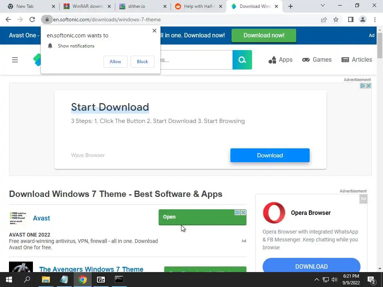Block notifications from en.softonic.com

click(x=143, y=62)
